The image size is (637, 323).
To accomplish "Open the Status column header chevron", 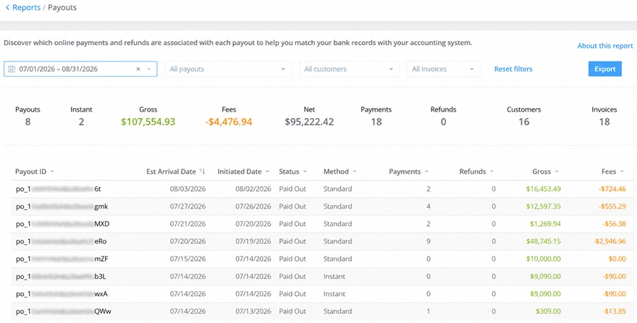I will click(x=305, y=172).
